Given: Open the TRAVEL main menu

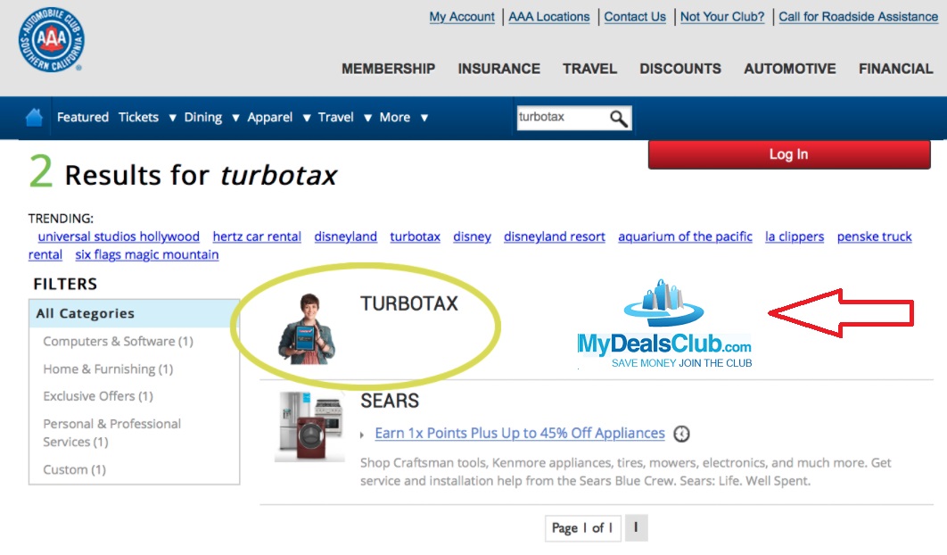Looking at the screenshot, I should 590,69.
